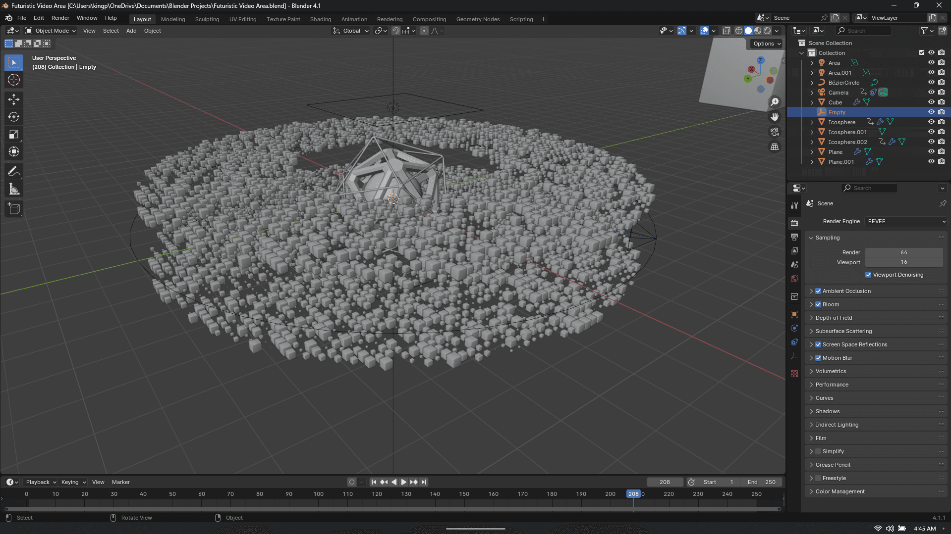Screen dimensions: 951x534
Task: Select the Add Cube tool
Action: (x=14, y=209)
